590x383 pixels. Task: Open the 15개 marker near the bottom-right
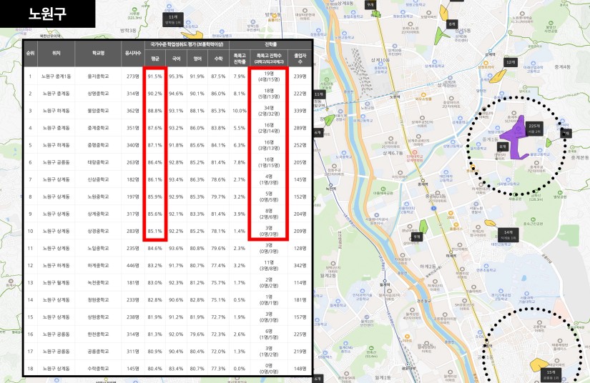[551, 374]
